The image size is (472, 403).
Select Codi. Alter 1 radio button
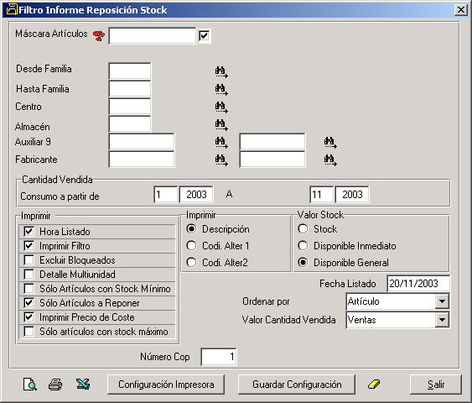click(191, 246)
